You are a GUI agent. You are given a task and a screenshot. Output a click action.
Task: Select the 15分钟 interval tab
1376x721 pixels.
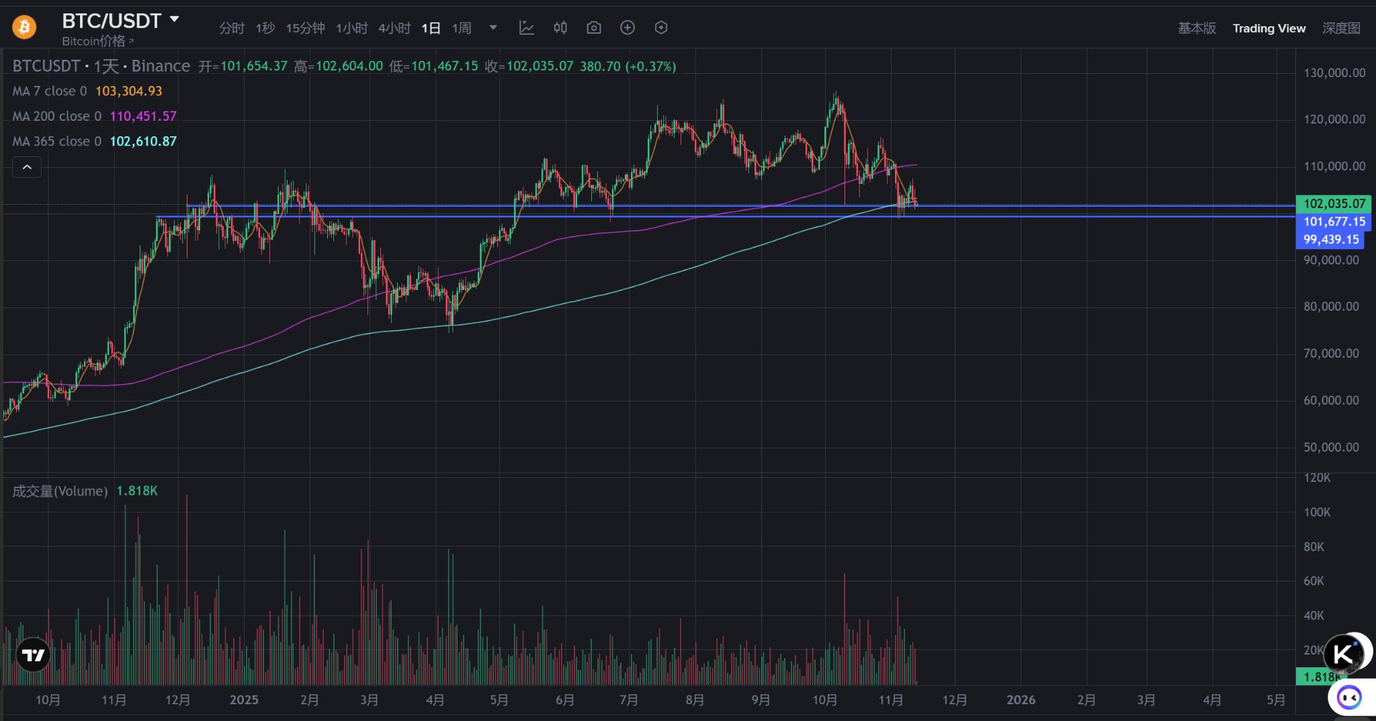(x=305, y=28)
